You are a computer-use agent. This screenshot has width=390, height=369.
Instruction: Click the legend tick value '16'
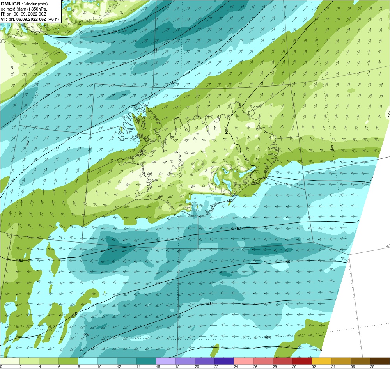[x=158, y=367]
